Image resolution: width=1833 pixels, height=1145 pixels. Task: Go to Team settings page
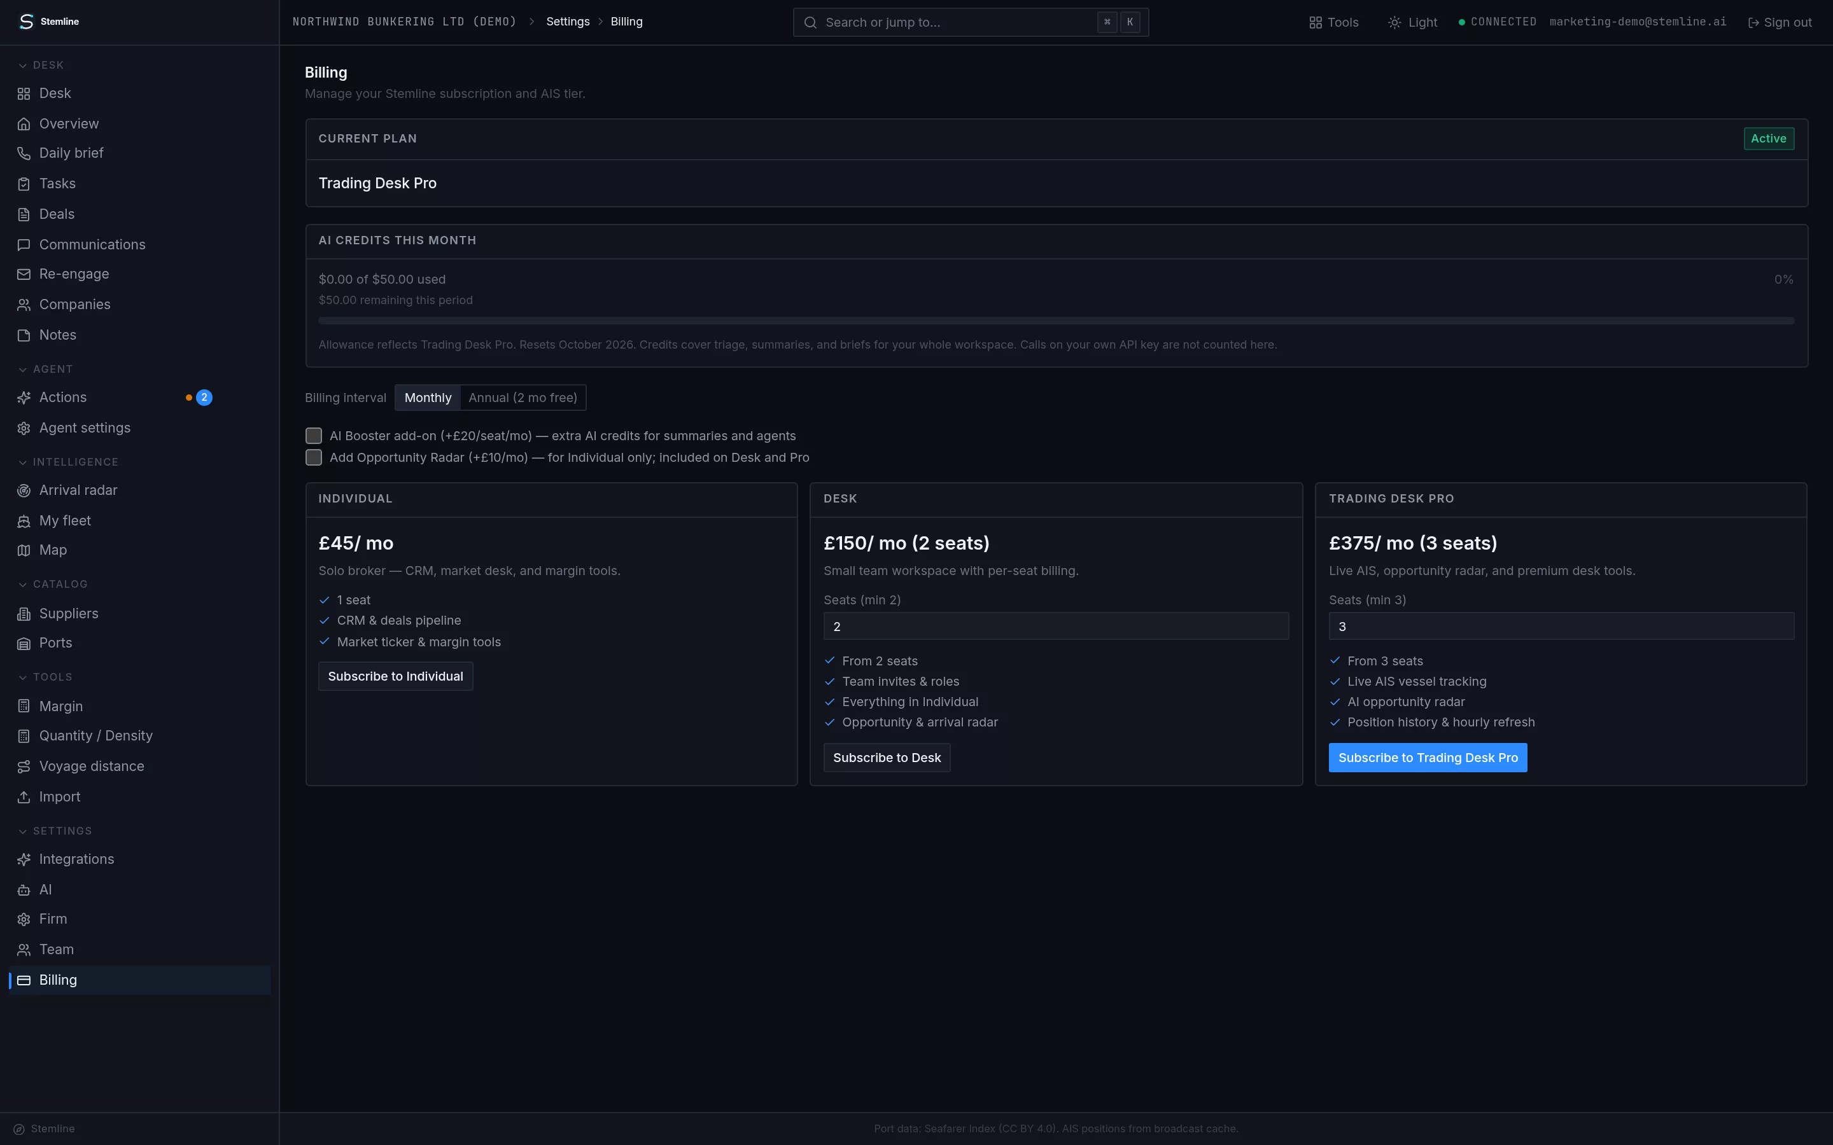pyautogui.click(x=139, y=950)
